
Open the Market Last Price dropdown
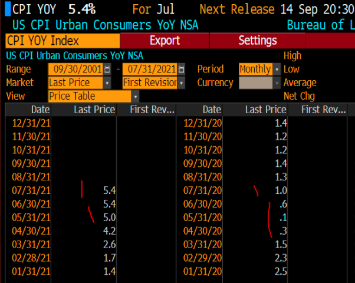[107, 83]
